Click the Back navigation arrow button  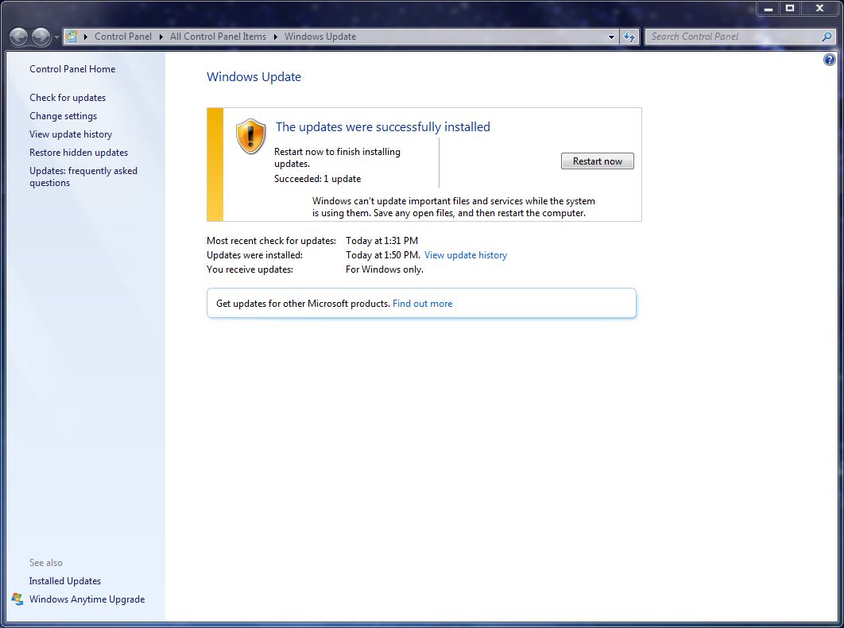pos(18,37)
